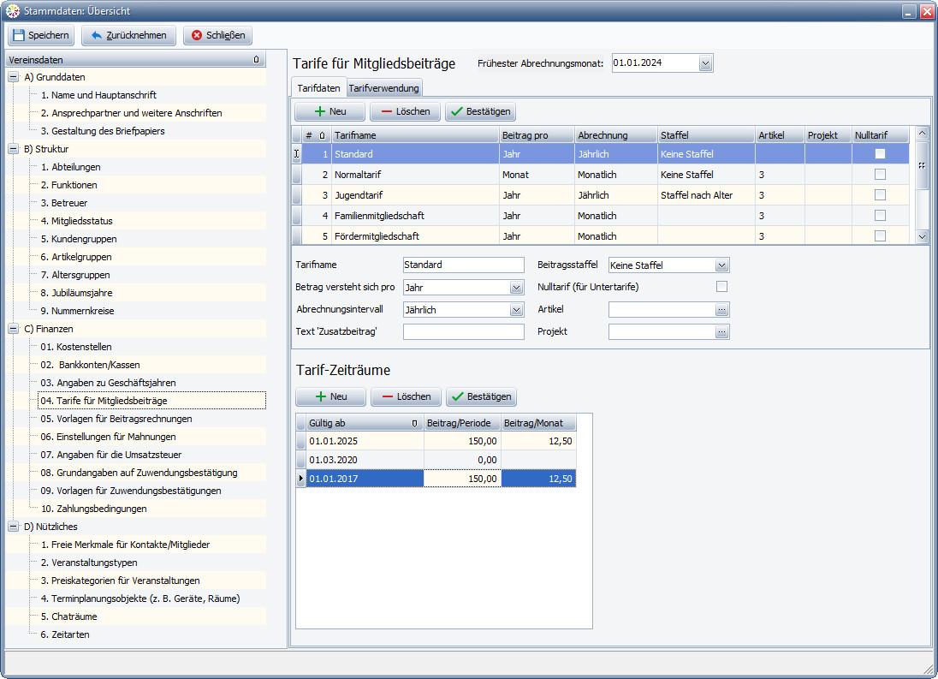This screenshot has height=679, width=938.
Task: Select 5. Chaträume entry
Action: [68, 616]
